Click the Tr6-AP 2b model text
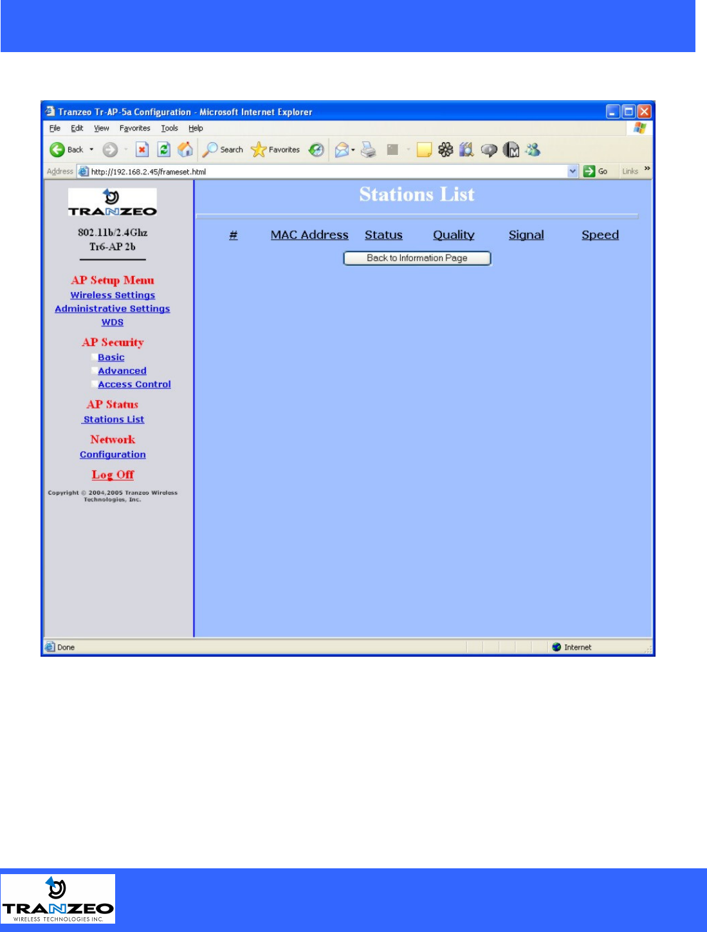 (113, 247)
